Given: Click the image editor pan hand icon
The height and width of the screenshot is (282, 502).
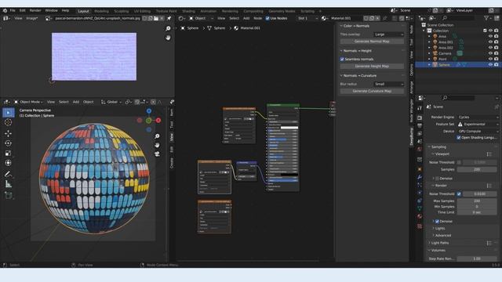Looking at the screenshot, I should pos(168,38).
